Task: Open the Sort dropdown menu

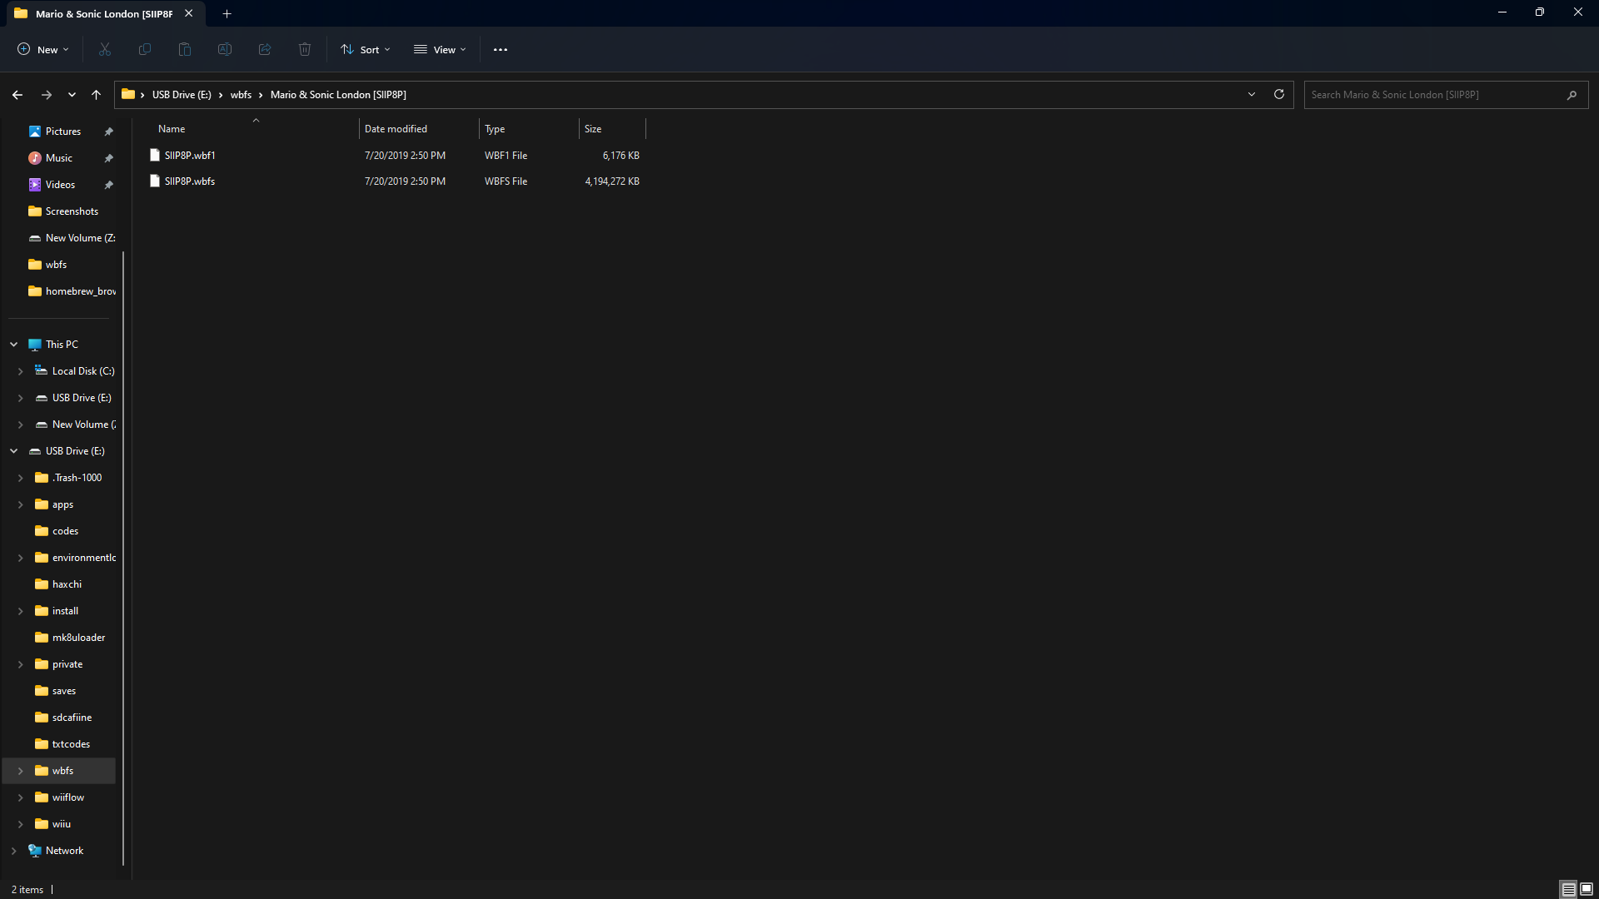Action: coord(366,49)
